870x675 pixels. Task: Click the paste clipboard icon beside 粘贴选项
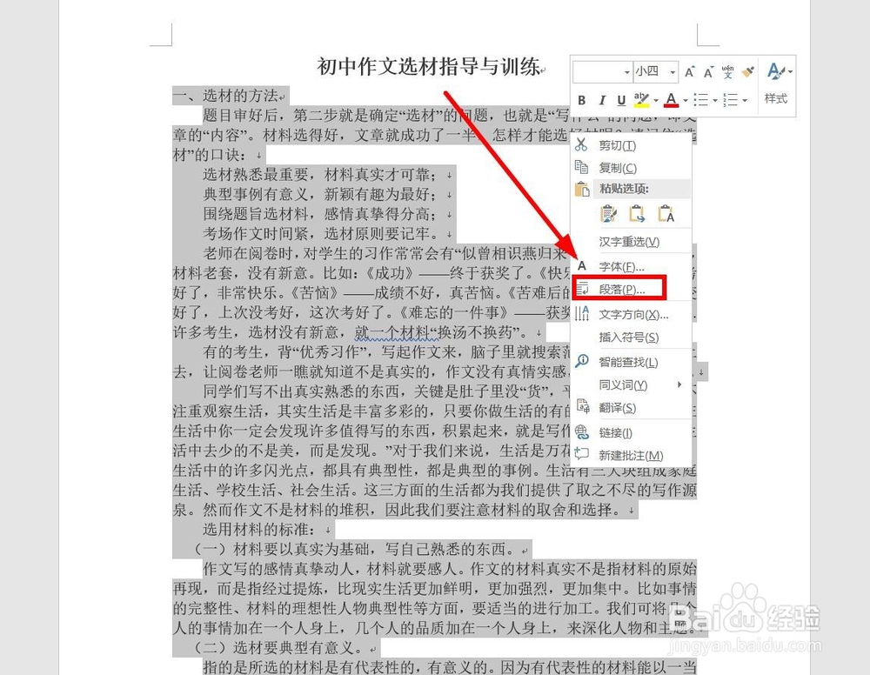581,189
